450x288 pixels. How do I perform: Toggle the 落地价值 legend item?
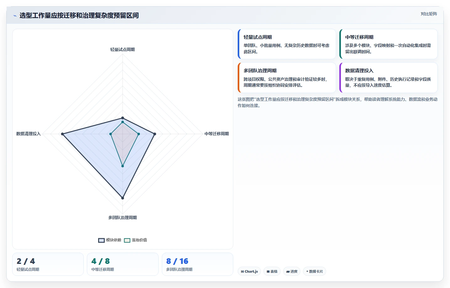[x=135, y=240]
